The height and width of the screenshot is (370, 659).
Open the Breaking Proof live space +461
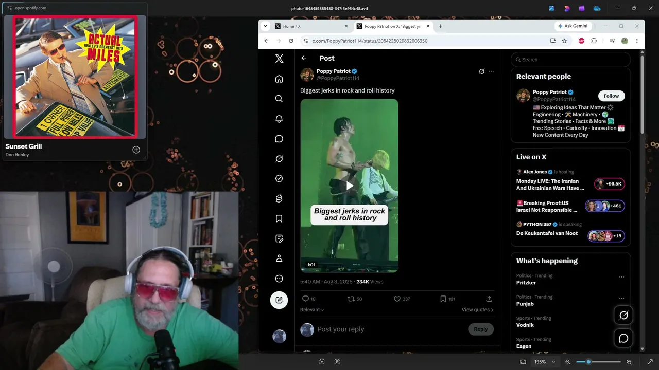pos(570,206)
